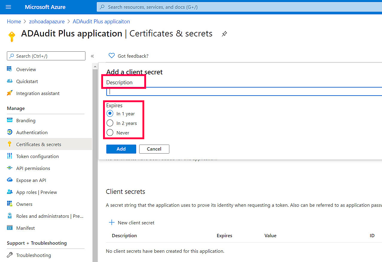Open the Overview section
The image size is (382, 262).
pyautogui.click(x=25, y=69)
